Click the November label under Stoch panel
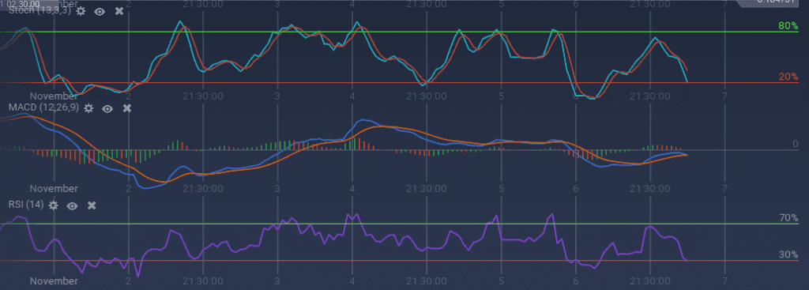 54,96
